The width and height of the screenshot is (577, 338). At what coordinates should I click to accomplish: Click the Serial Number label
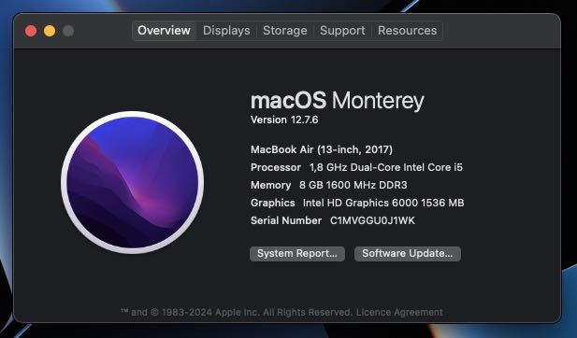click(286, 220)
